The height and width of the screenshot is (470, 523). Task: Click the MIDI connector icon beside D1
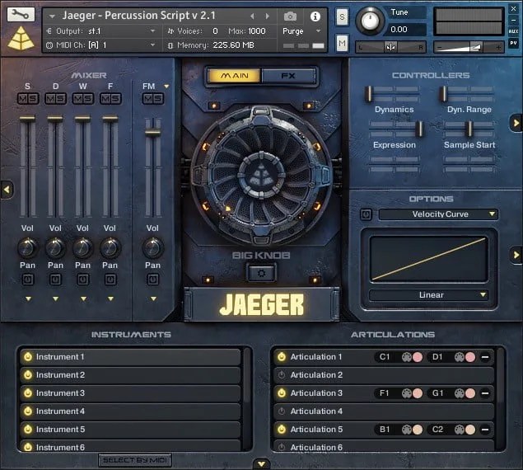coord(460,357)
